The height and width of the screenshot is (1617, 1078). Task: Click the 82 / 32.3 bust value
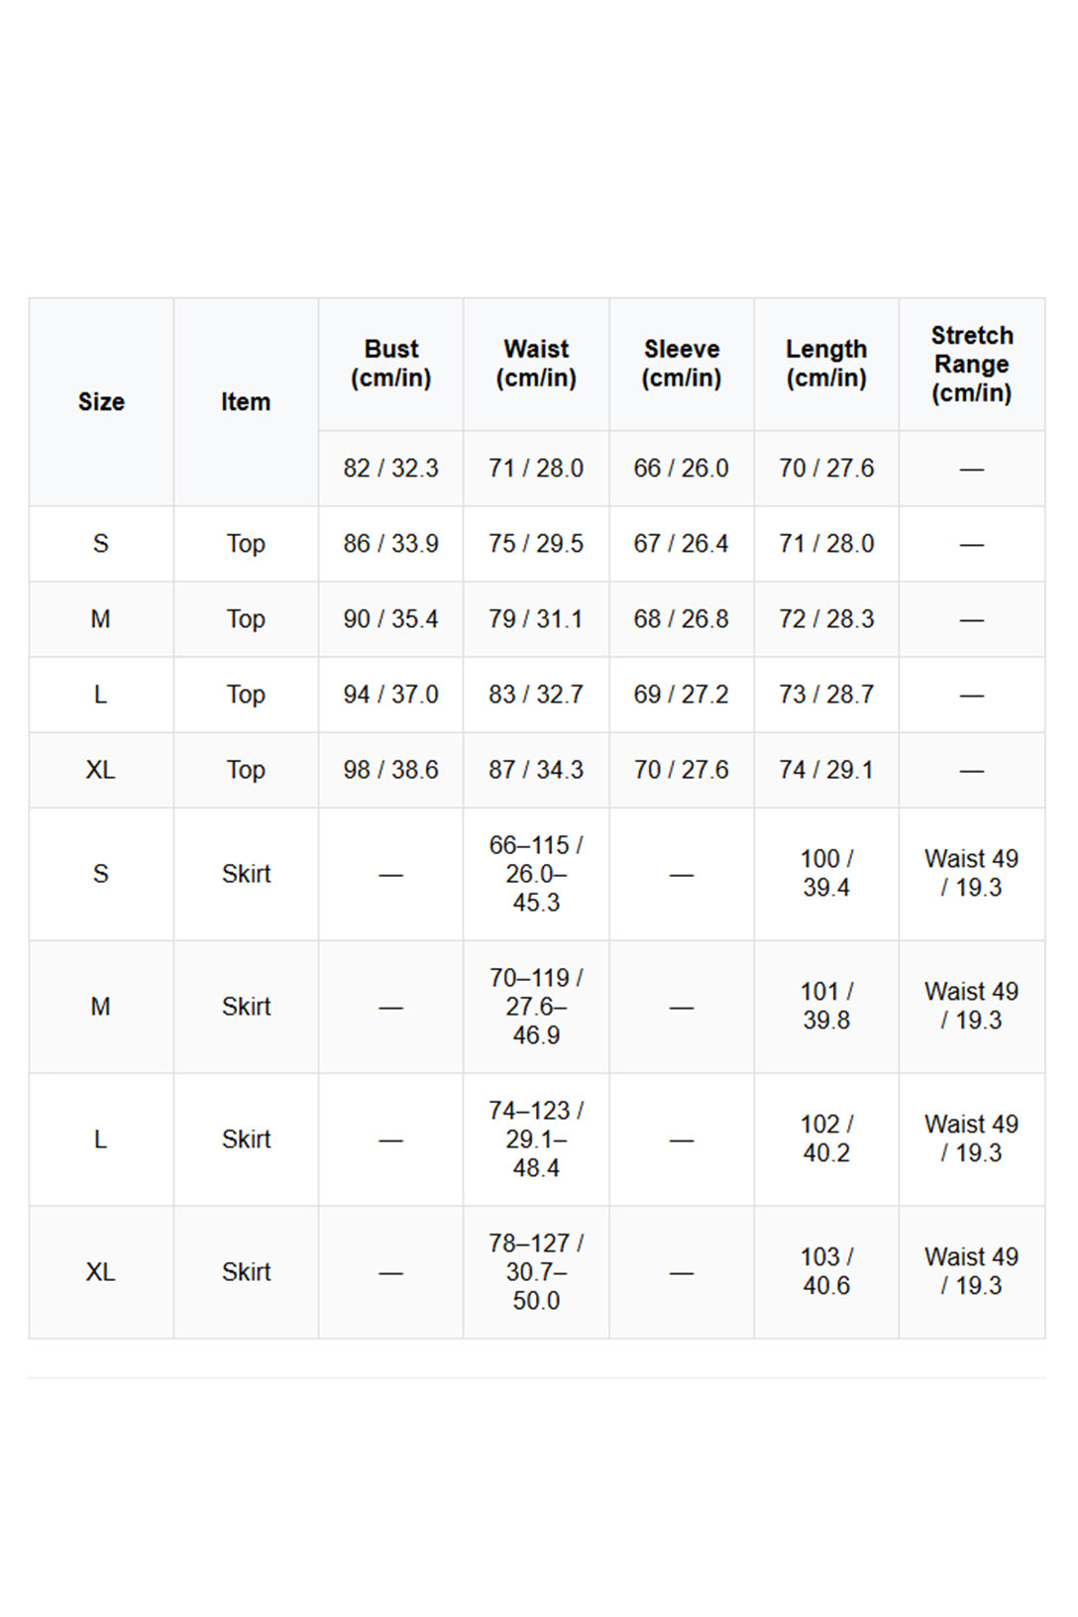pos(391,469)
